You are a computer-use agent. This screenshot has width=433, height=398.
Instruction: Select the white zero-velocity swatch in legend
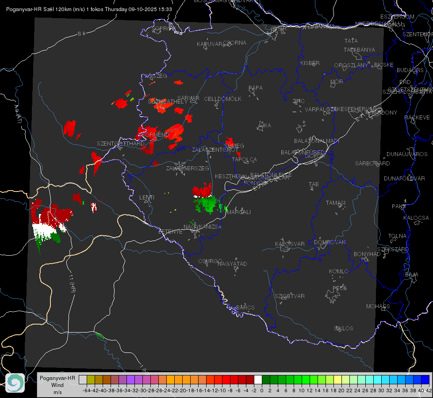(258, 380)
